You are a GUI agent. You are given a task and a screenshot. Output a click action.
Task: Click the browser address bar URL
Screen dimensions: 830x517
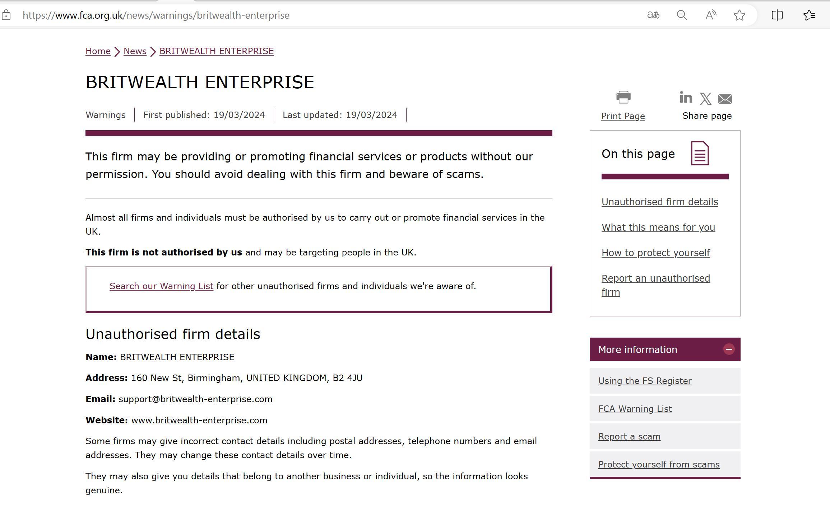(x=156, y=15)
